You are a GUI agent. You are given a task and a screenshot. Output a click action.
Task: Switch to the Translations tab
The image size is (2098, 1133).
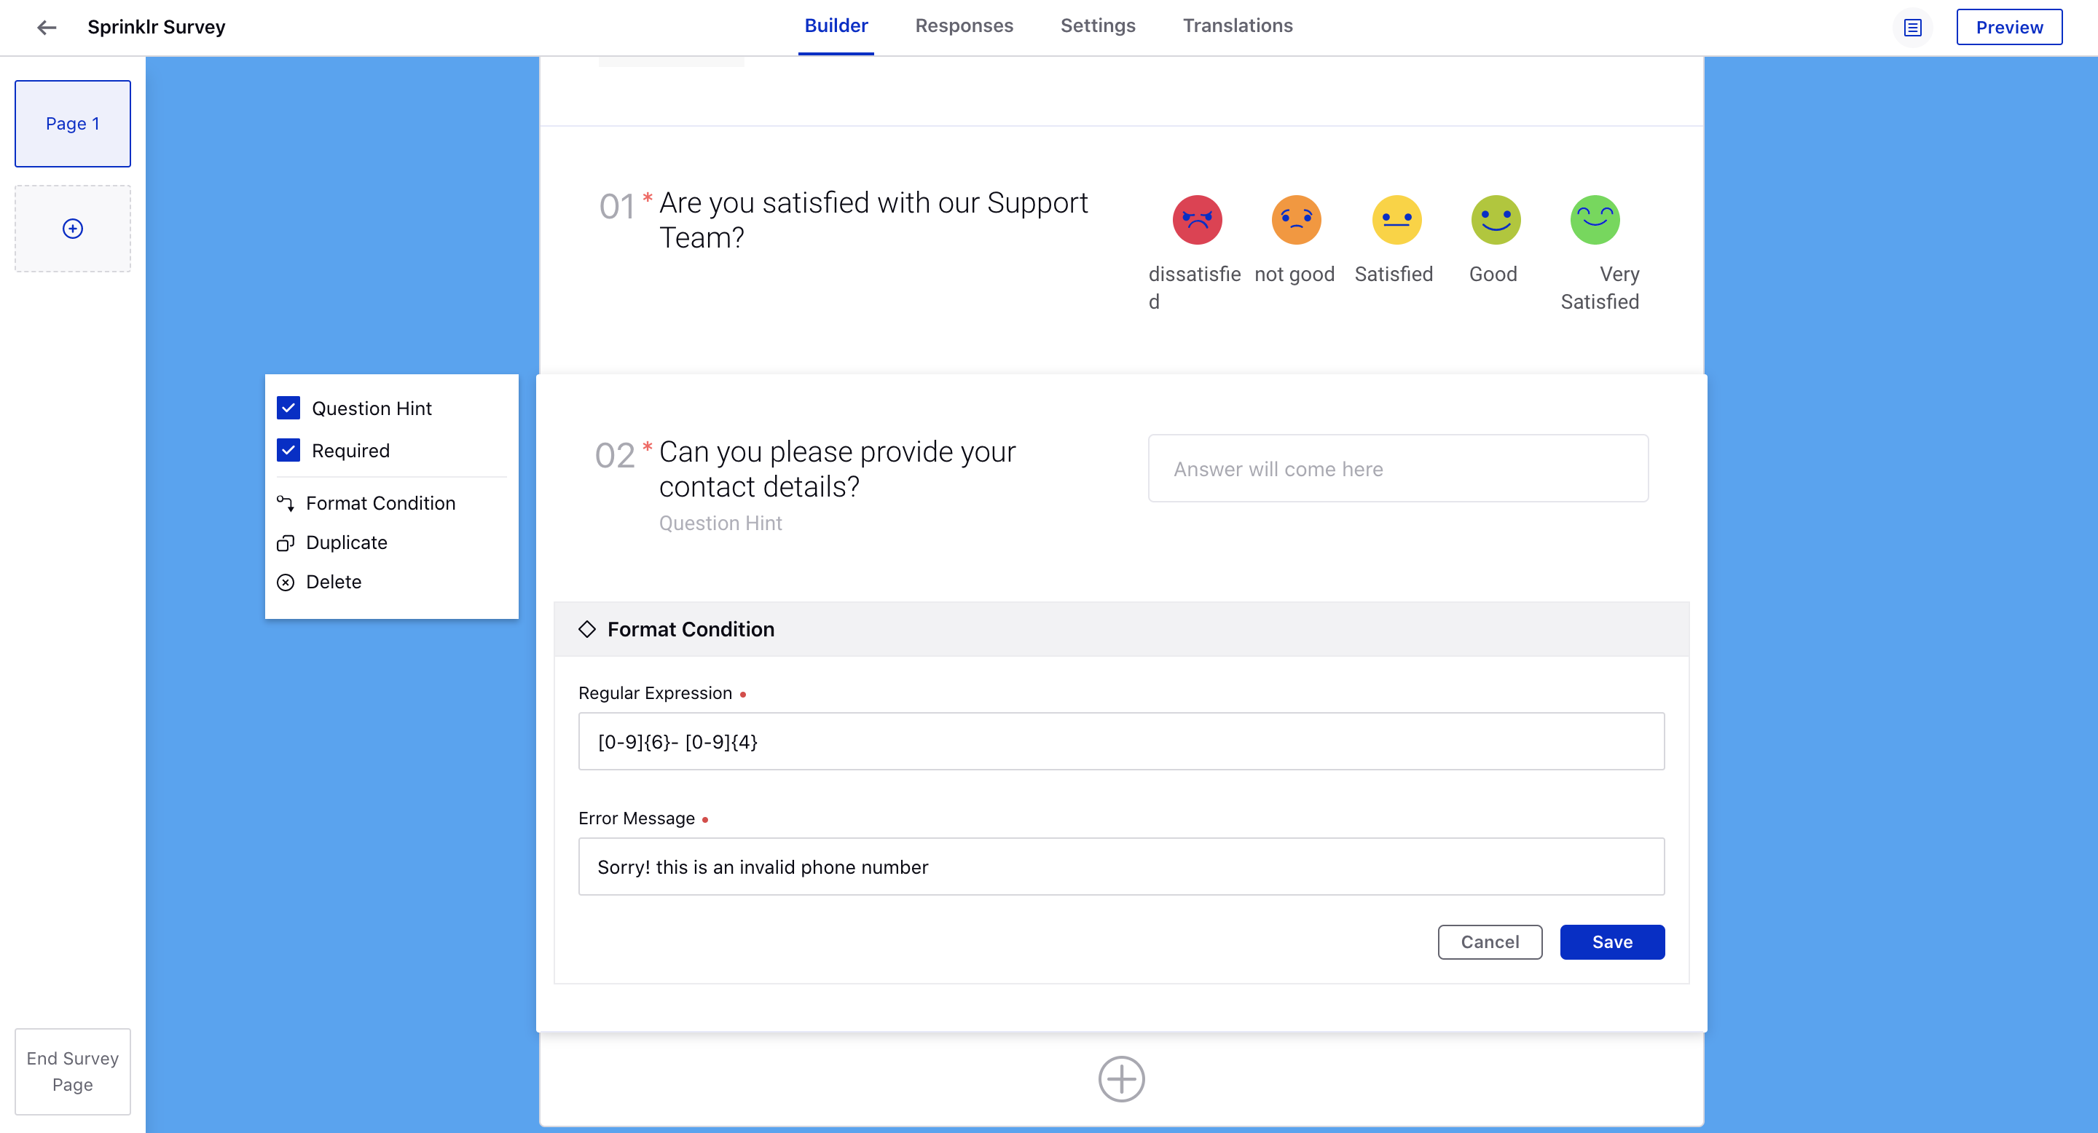click(1238, 25)
